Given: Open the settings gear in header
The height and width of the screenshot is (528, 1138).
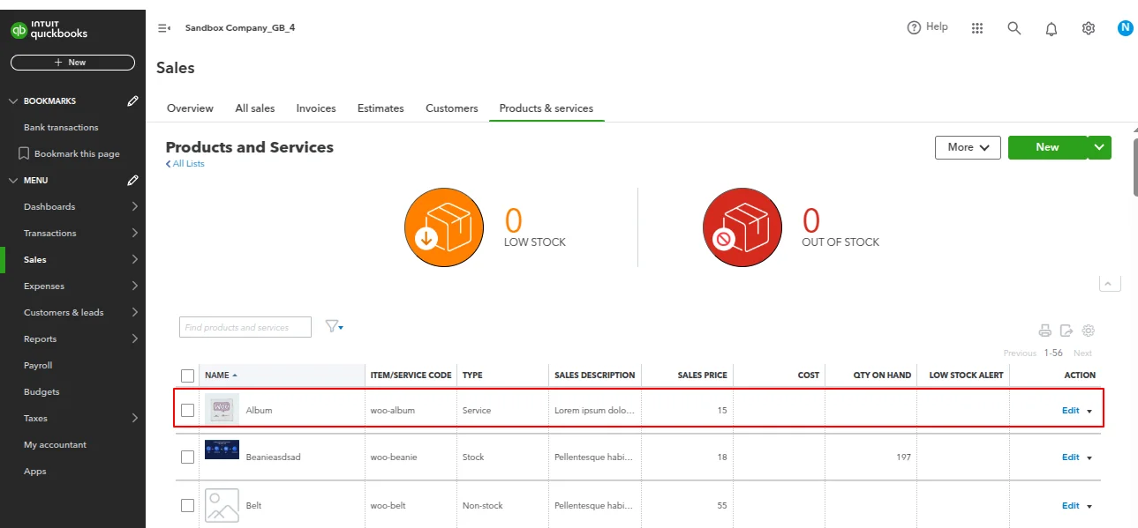Looking at the screenshot, I should (1089, 28).
